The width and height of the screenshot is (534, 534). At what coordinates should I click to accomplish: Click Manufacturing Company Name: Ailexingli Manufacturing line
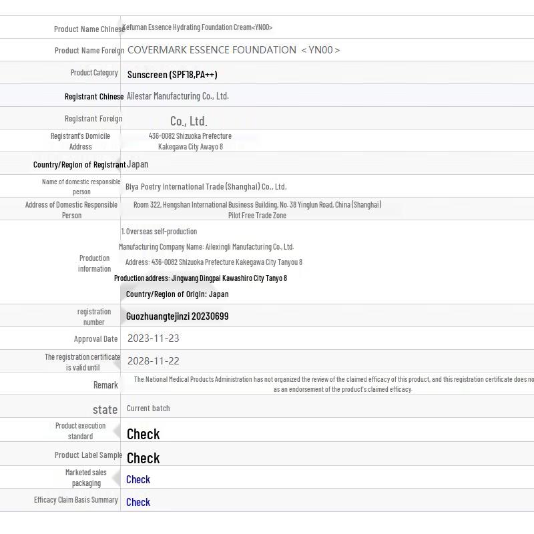click(x=206, y=247)
